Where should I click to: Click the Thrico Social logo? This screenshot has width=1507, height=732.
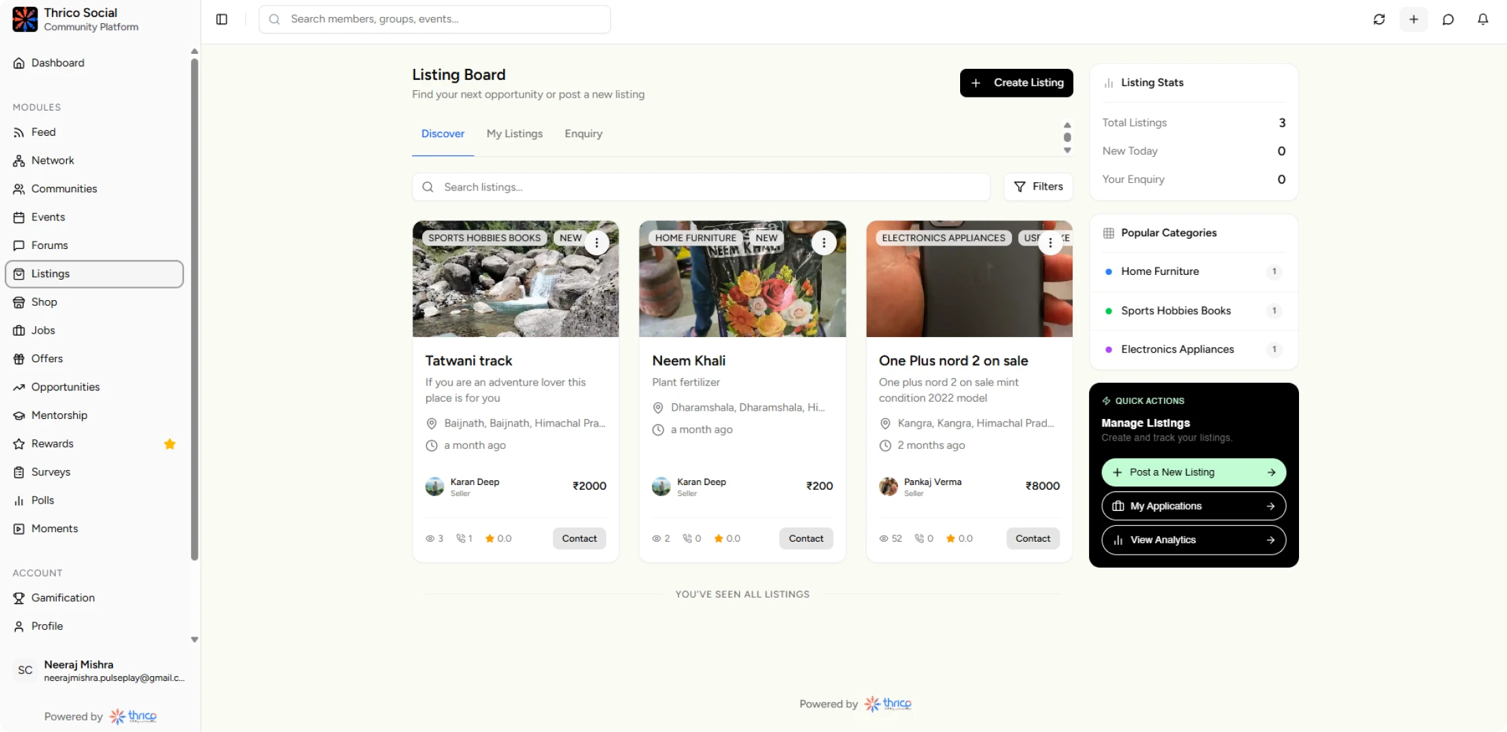tap(25, 19)
